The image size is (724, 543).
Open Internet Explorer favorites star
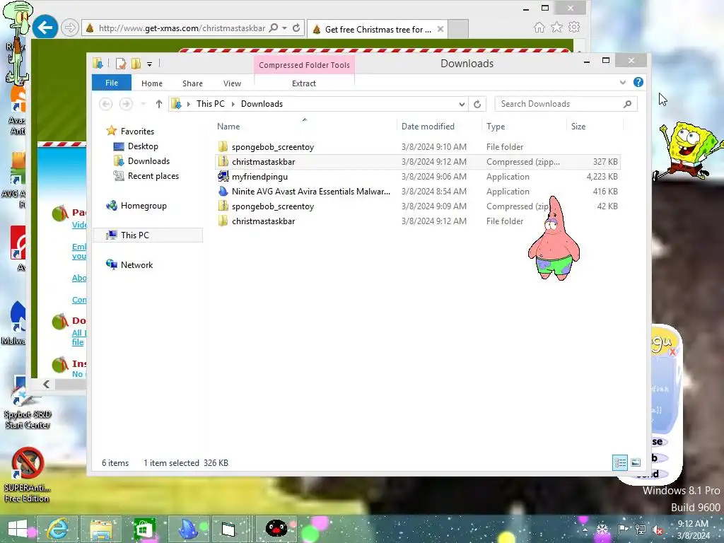pos(557,28)
